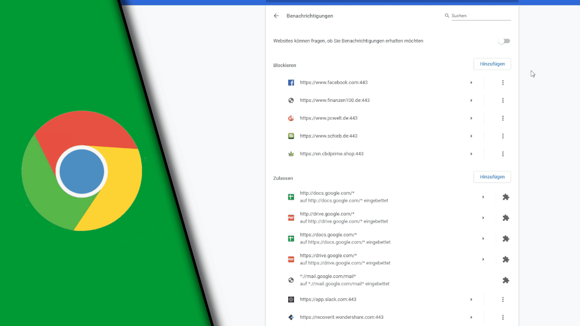The width and height of the screenshot is (580, 326).
Task: Click the Blockieren section heading
Action: coord(285,66)
